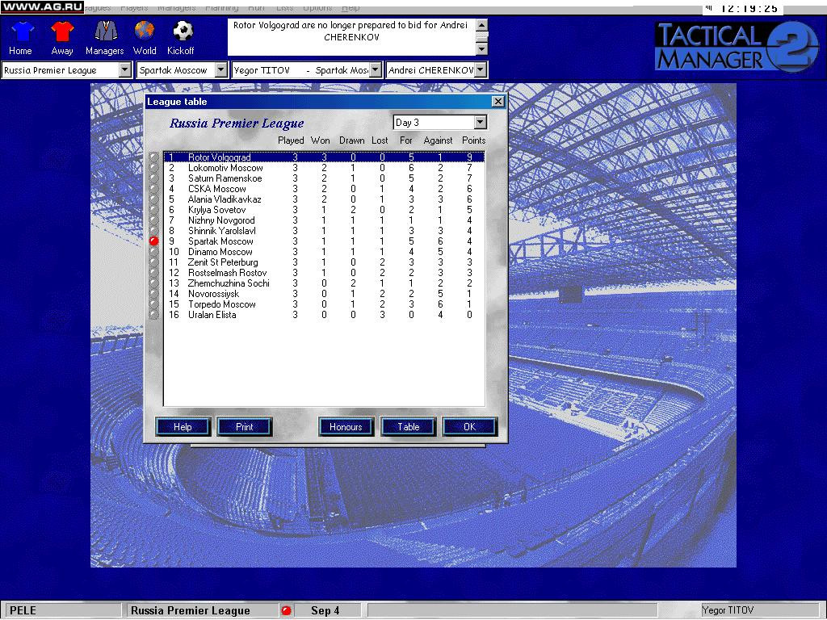Select the Torpedo Moscow row
This screenshot has height=620, width=827.
point(324,304)
